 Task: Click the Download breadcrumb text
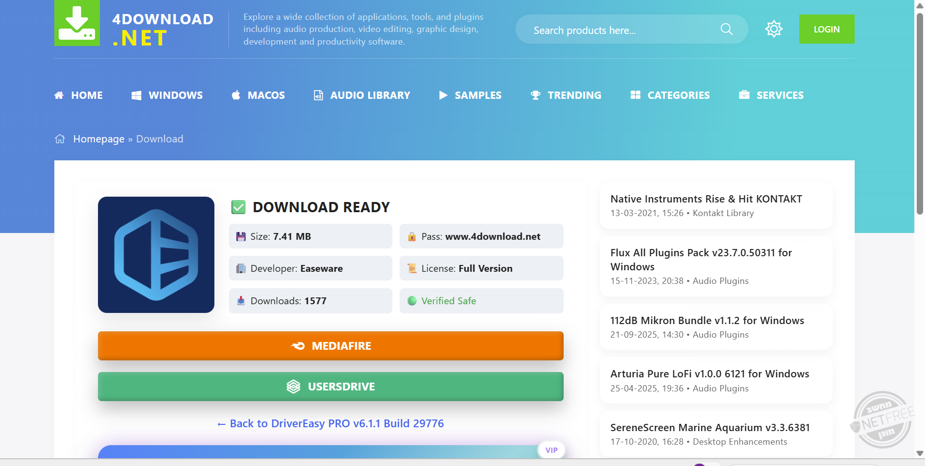pyautogui.click(x=160, y=139)
